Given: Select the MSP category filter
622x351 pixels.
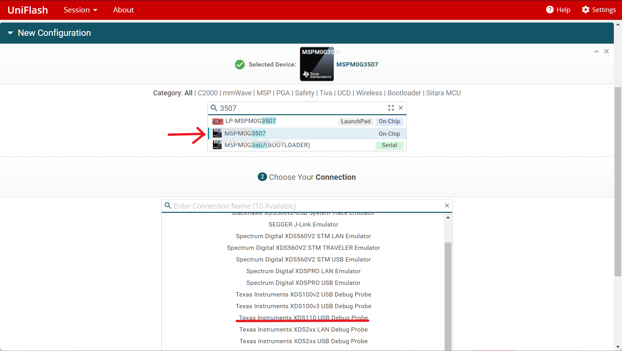Looking at the screenshot, I should pos(264,93).
